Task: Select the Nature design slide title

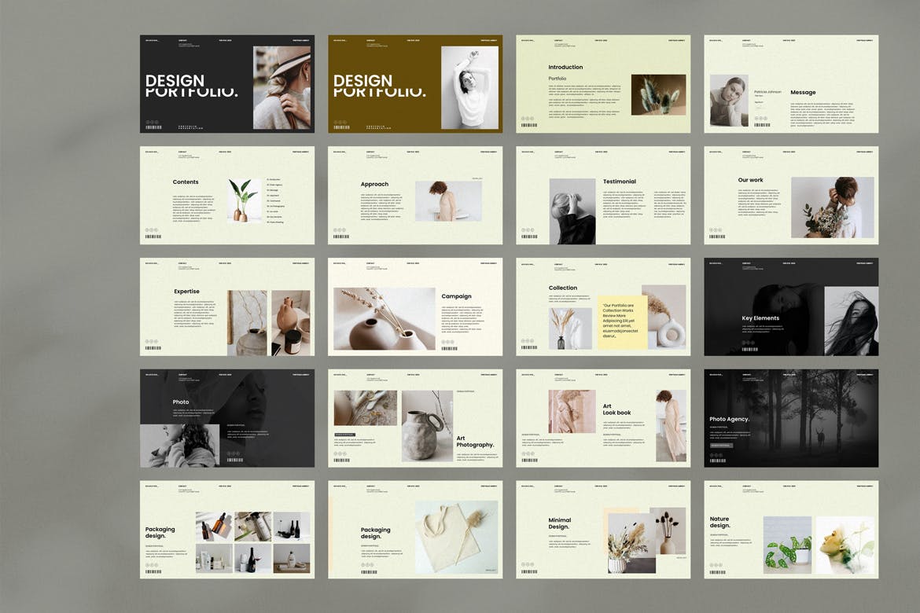Action: pyautogui.click(x=719, y=523)
